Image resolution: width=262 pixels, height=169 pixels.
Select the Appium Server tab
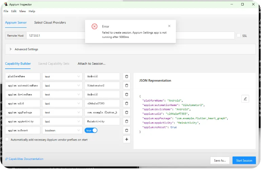pyautogui.click(x=16, y=23)
